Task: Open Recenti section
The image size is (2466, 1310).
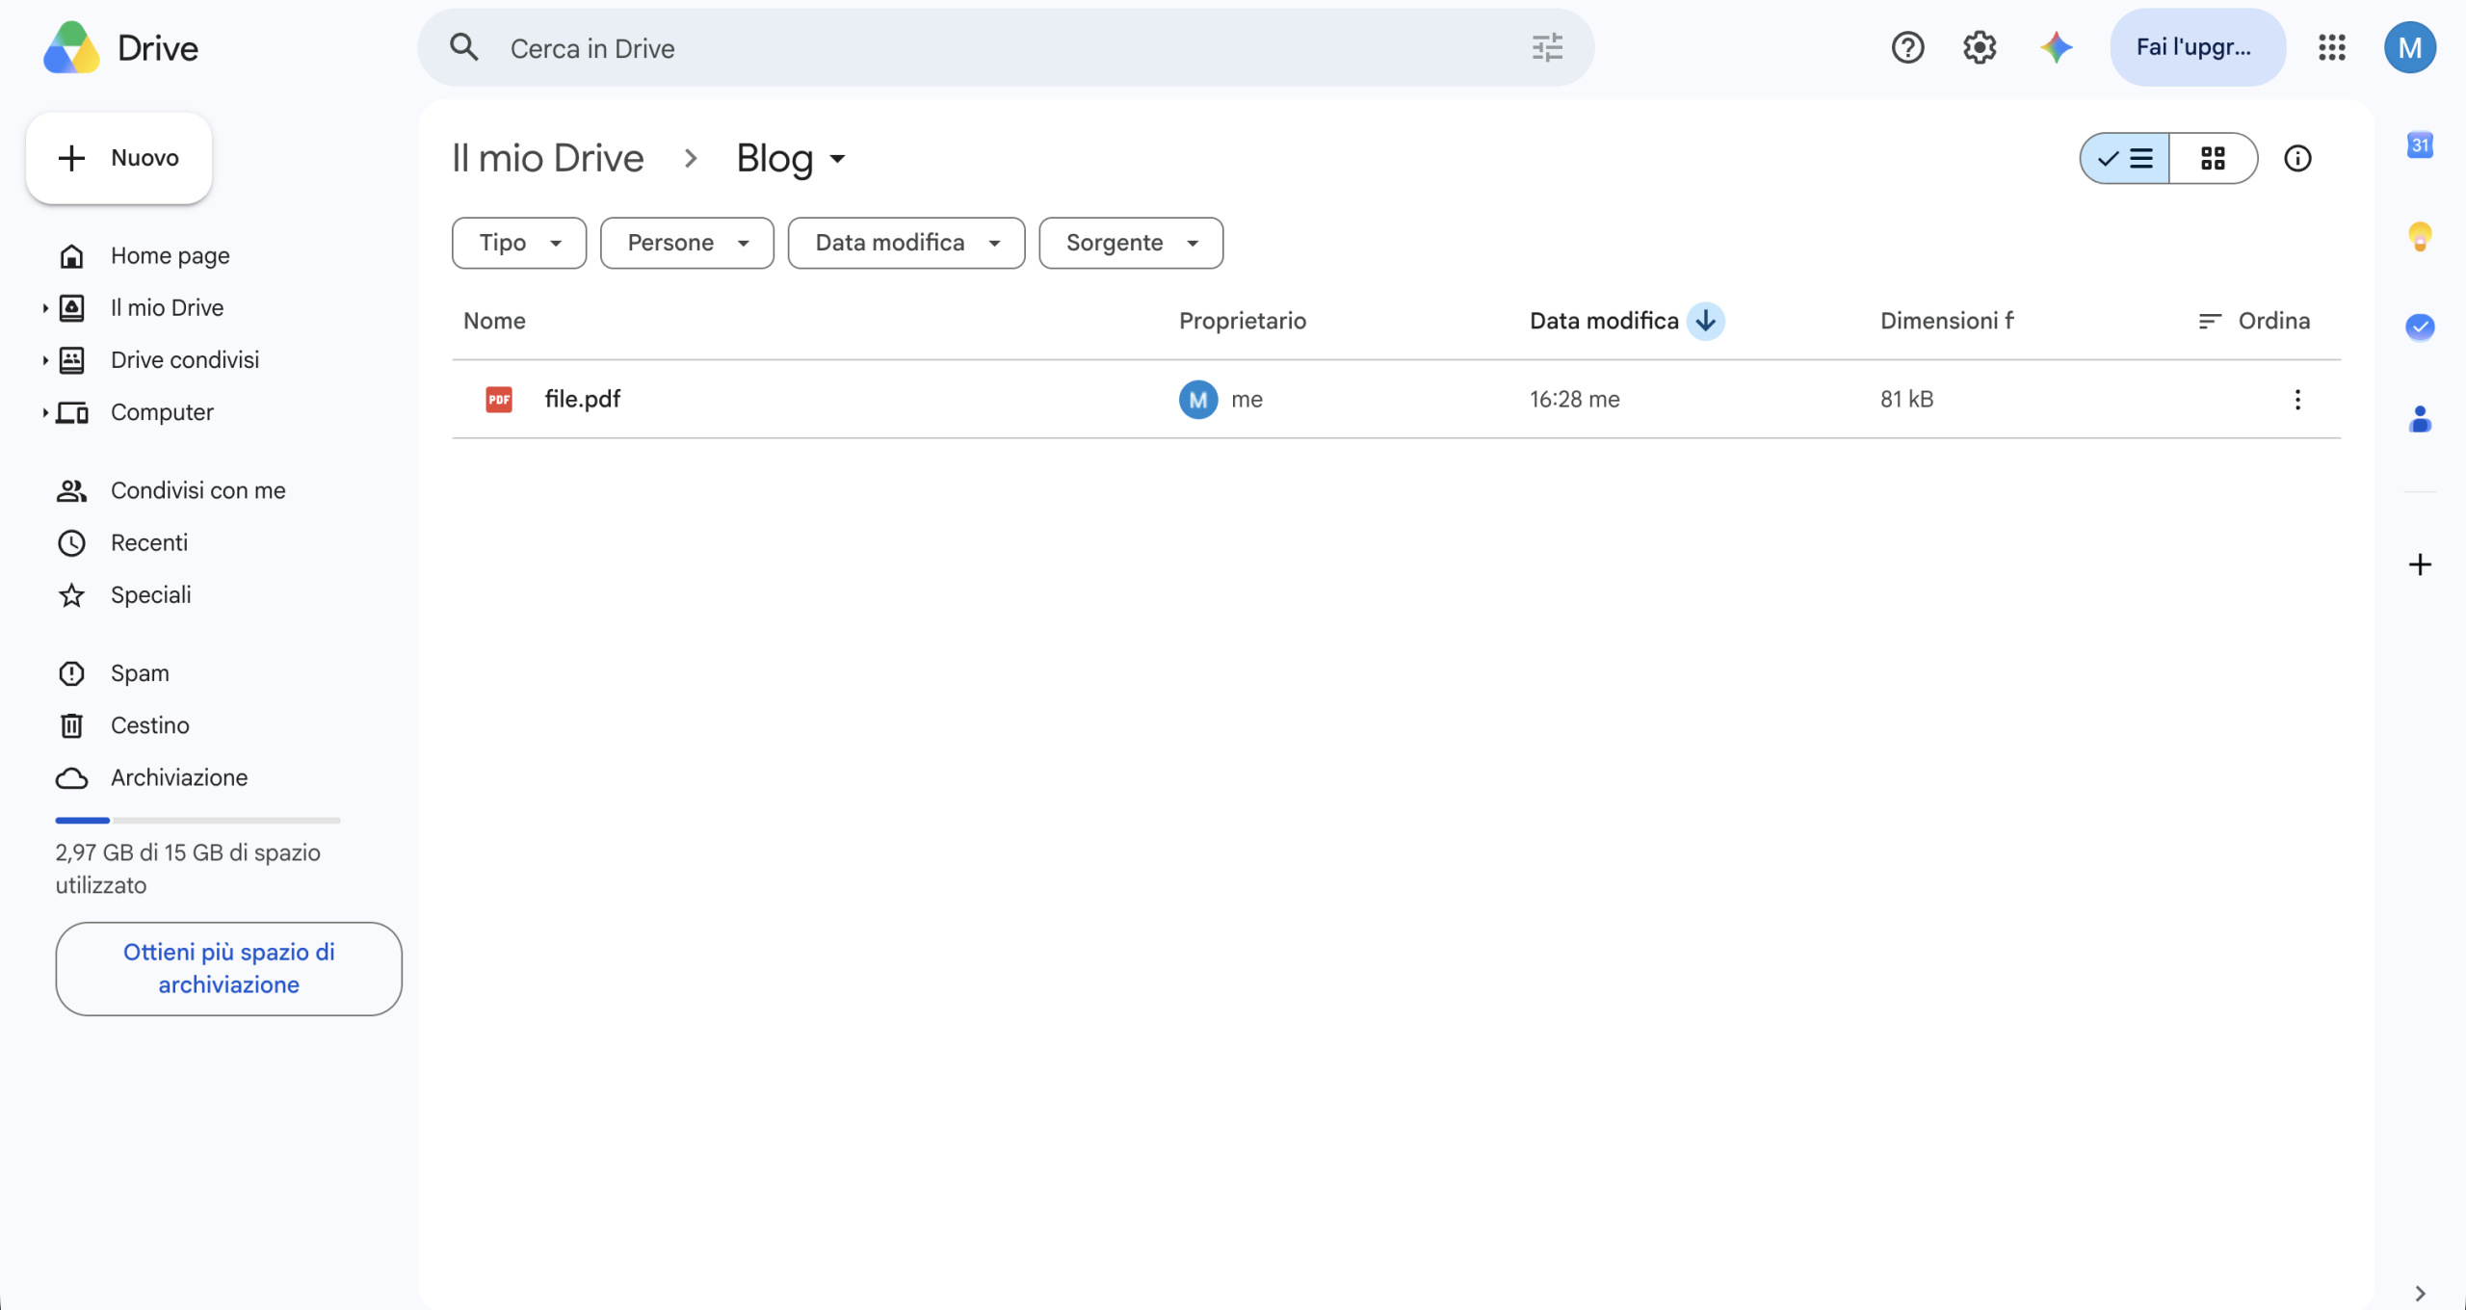Action: pos(148,543)
